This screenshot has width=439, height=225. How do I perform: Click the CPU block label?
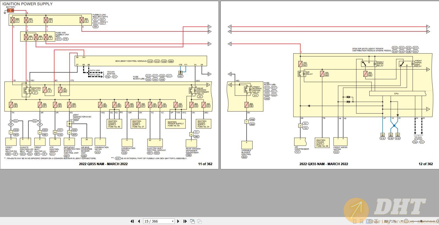[x=396, y=94]
